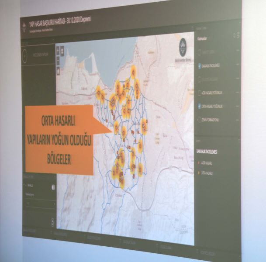Image resolution: width=266 pixels, height=262 pixels.
Task: Click the logo in the header bar
Action: pyautogui.click(x=24, y=28)
